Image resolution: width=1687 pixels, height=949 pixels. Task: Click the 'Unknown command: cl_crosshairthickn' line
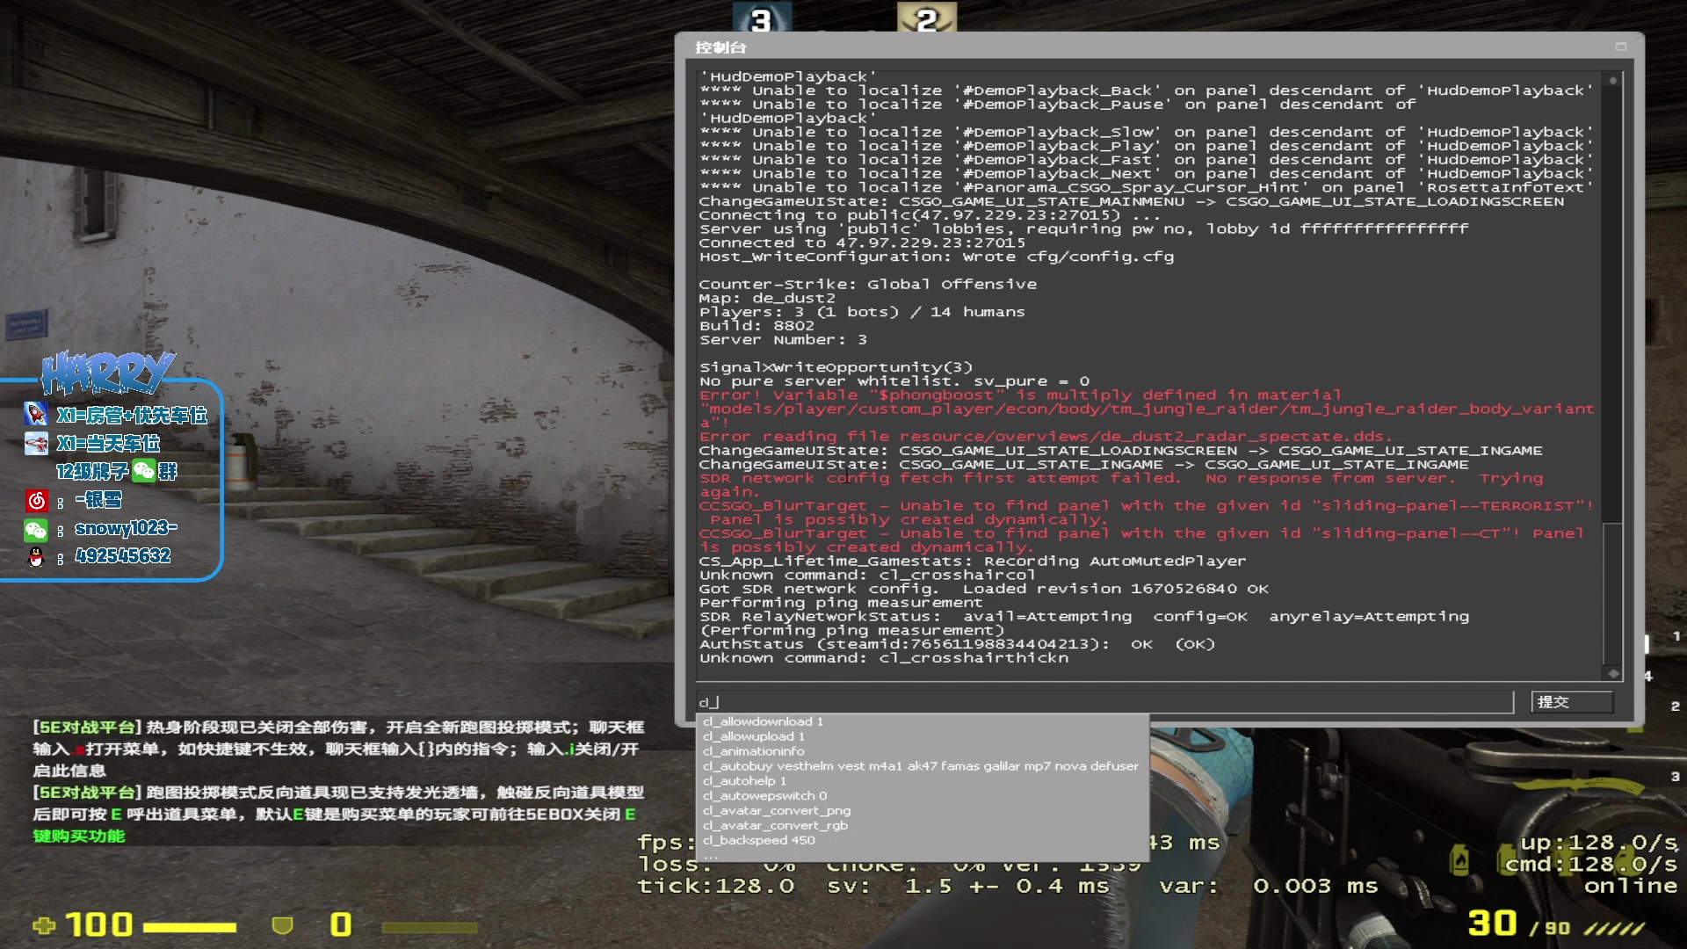(x=884, y=658)
